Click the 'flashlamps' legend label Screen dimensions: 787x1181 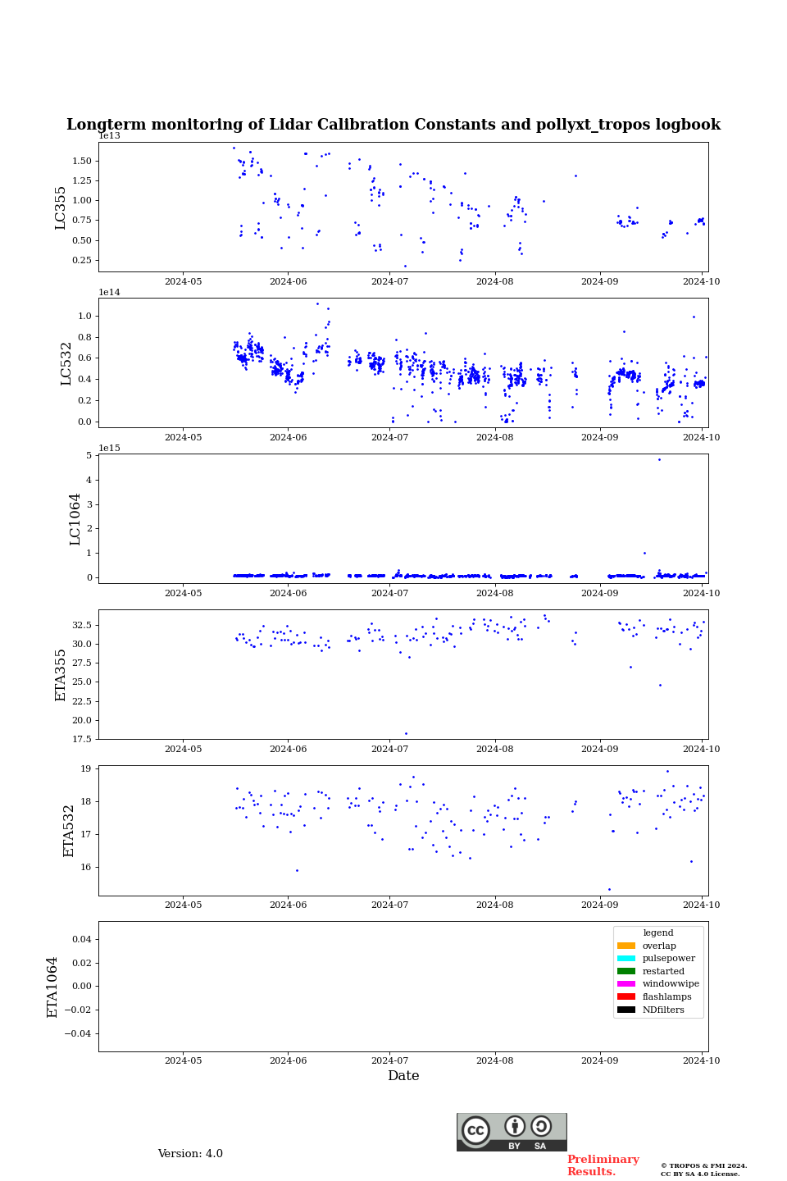pyautogui.click(x=667, y=997)
